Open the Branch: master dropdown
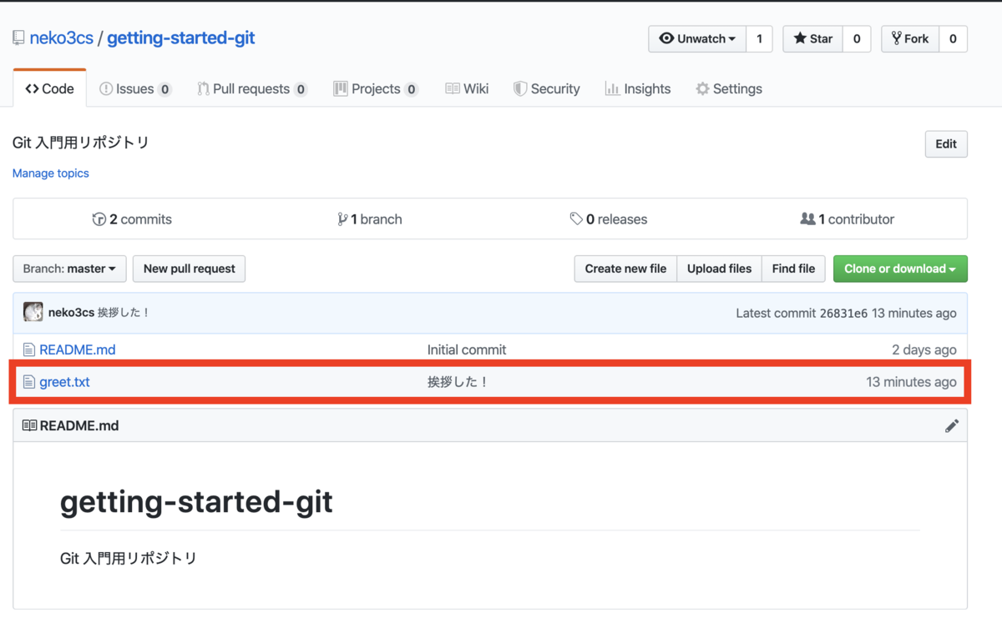 coord(69,269)
